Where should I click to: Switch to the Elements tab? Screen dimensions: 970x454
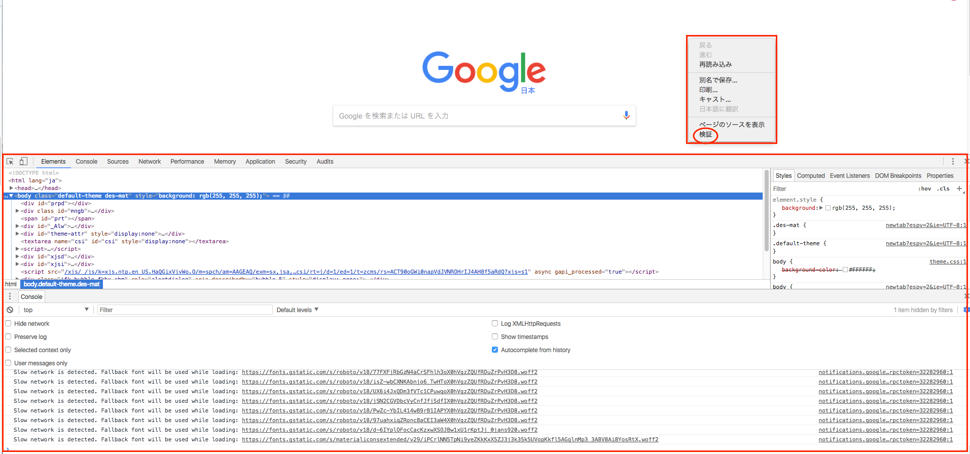click(53, 162)
